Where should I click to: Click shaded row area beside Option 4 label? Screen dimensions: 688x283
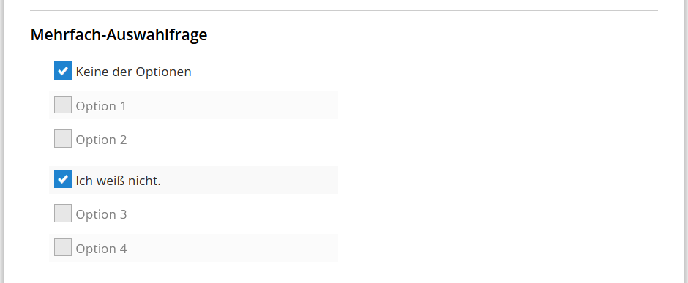point(233,248)
